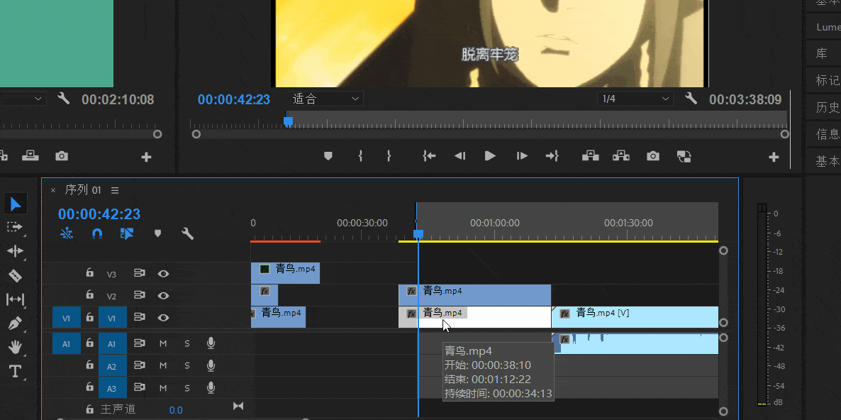The height and width of the screenshot is (420, 841).
Task: Solo audio track A2 with the S button
Action: coord(186,365)
